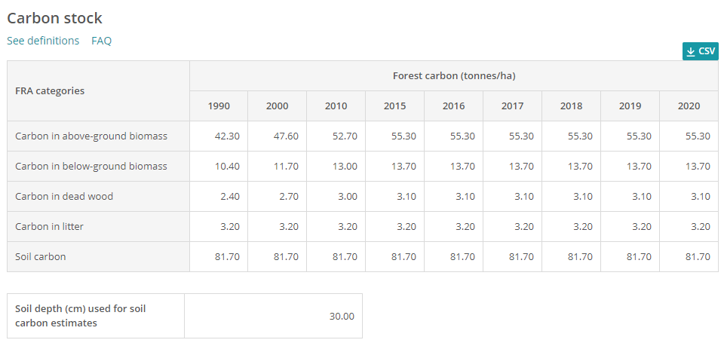Click the Carbon stock section heading
The image size is (724, 346).
point(54,18)
